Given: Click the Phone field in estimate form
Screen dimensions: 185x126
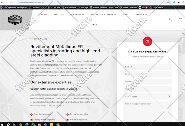Looking at the screenshot, I should pyautogui.click(x=147, y=82).
